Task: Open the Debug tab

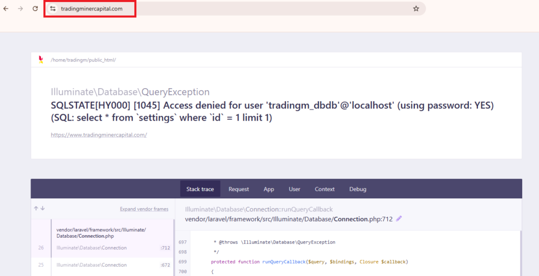Action: 357,189
